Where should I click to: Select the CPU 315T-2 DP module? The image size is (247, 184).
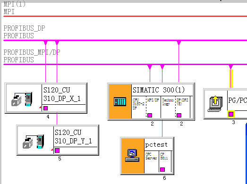(x=139, y=107)
